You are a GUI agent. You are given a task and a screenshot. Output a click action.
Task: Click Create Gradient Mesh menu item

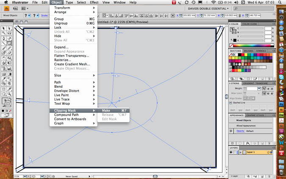(x=72, y=64)
